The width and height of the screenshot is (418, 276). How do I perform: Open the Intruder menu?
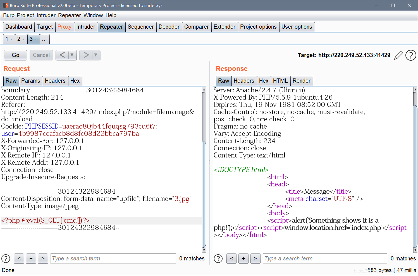(46, 15)
